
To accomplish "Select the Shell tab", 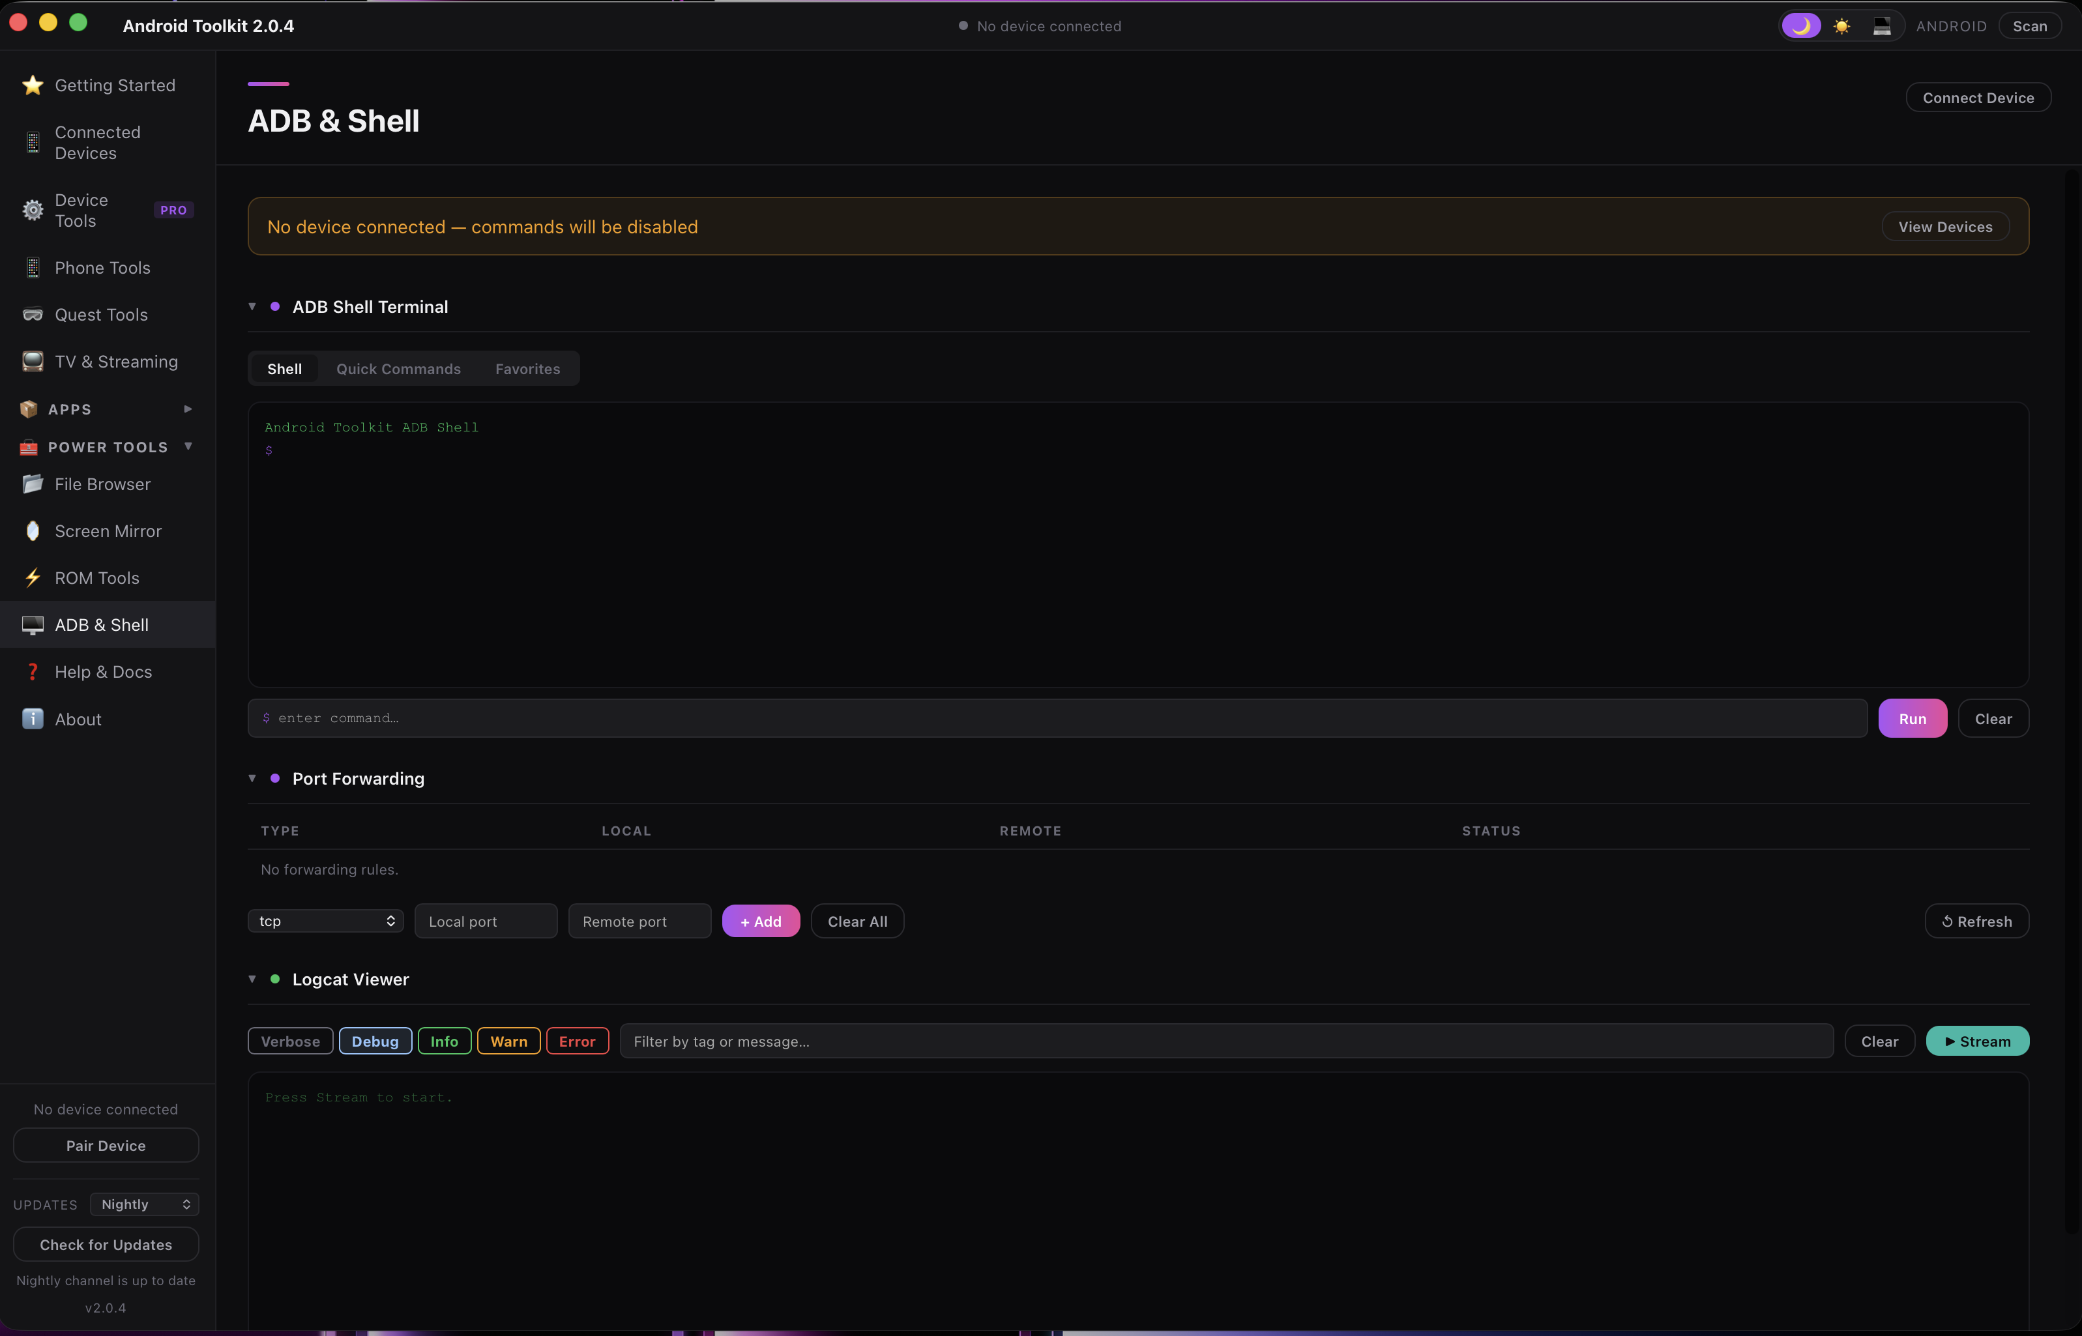I will (285, 369).
